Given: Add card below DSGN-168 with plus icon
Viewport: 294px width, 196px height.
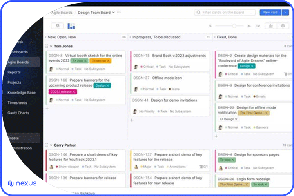Looking at the screenshot, I should pos(47,109).
